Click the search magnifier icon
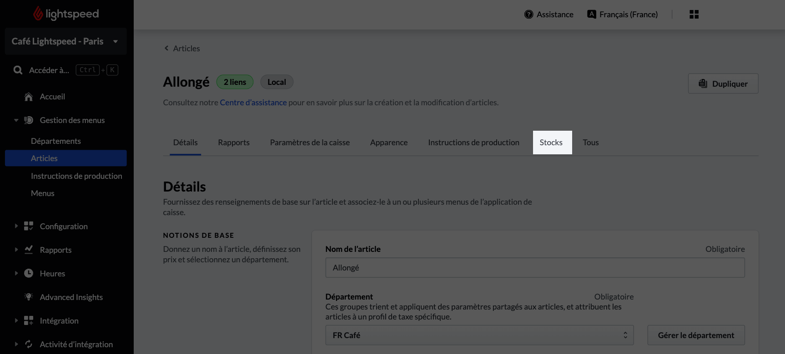Viewport: 785px width, 354px height. pos(18,70)
